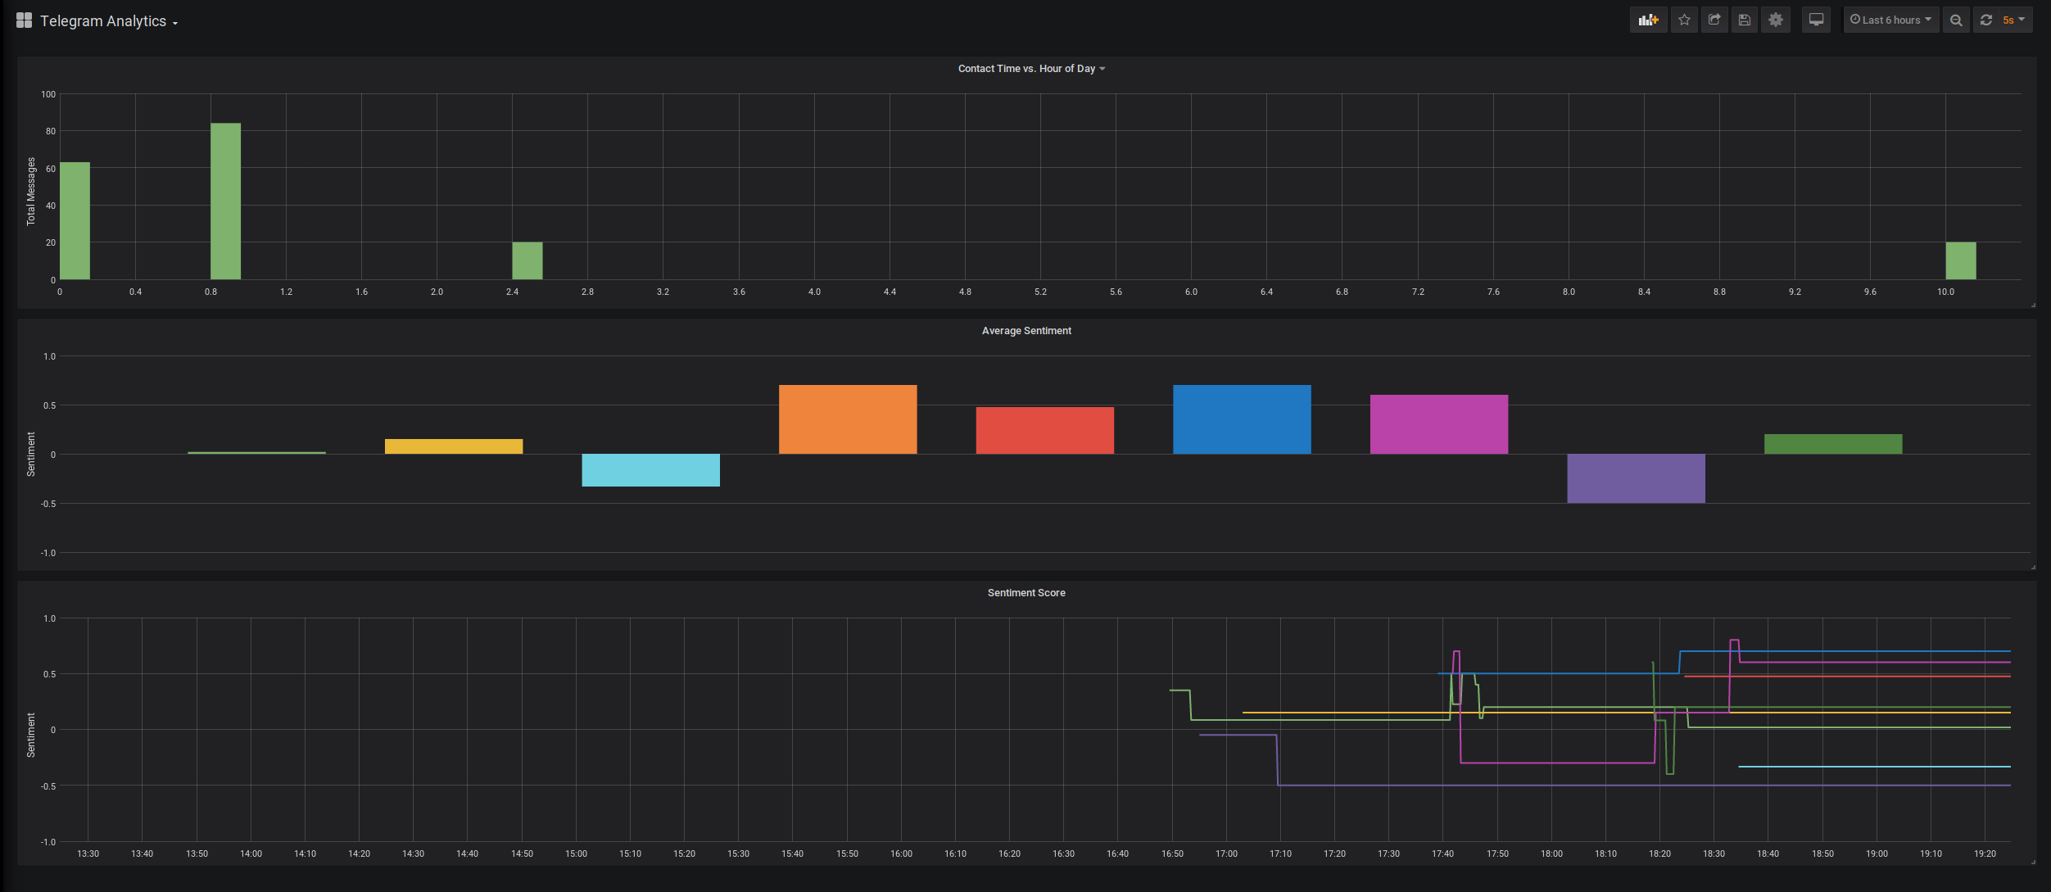Click the purple negative sentiment bar

coord(1636,478)
